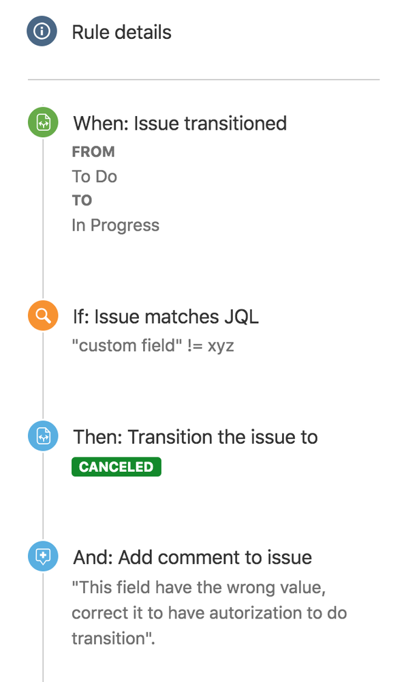Select the Issue transitioned trigger icon

pos(42,122)
